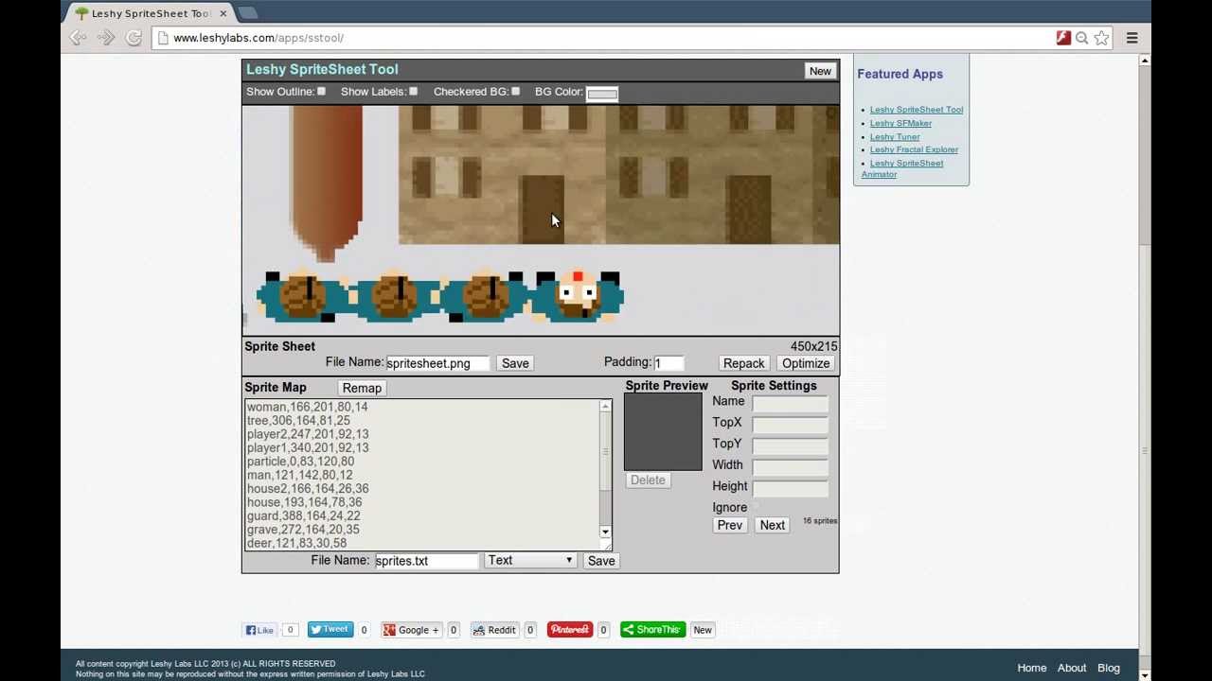This screenshot has width=1212, height=681.
Task: Open Leshy SFMaker link
Action: (900, 123)
